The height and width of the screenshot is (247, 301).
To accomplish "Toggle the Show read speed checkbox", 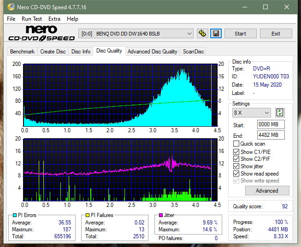I will [236, 173].
